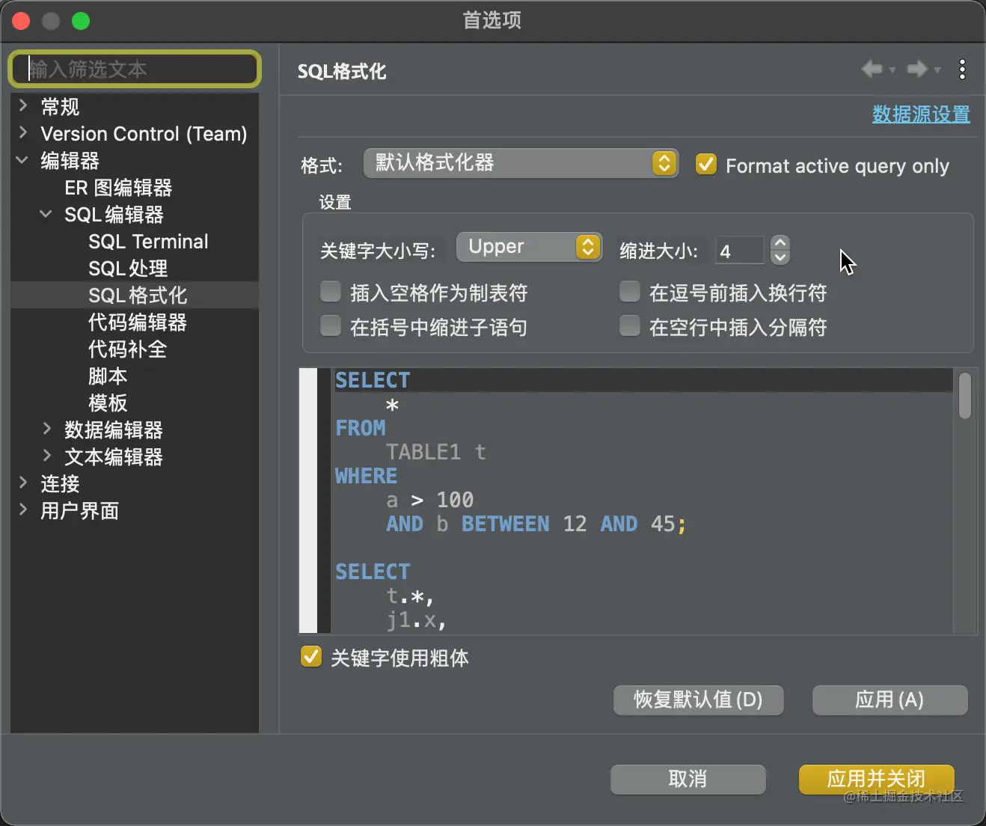The width and height of the screenshot is (986, 826).
Task: Open the 关键字大小写 Upper dropdown
Action: click(529, 247)
